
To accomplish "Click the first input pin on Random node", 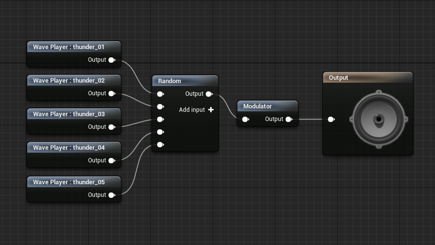I will pyautogui.click(x=160, y=94).
